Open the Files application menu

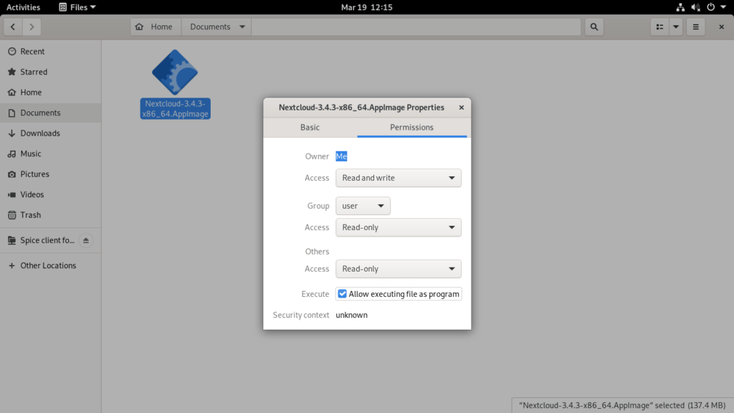pyautogui.click(x=77, y=7)
